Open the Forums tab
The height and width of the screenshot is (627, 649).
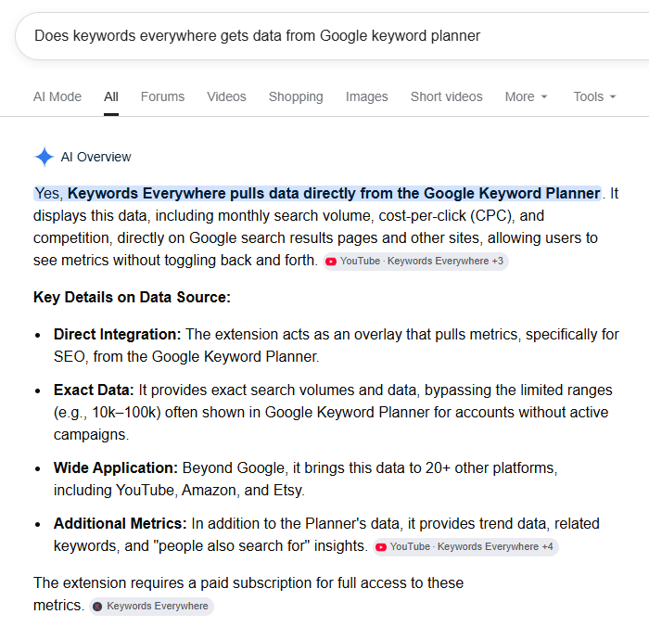162,96
